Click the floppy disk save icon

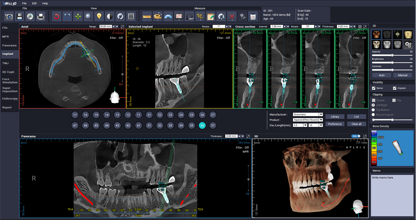(19, 16)
